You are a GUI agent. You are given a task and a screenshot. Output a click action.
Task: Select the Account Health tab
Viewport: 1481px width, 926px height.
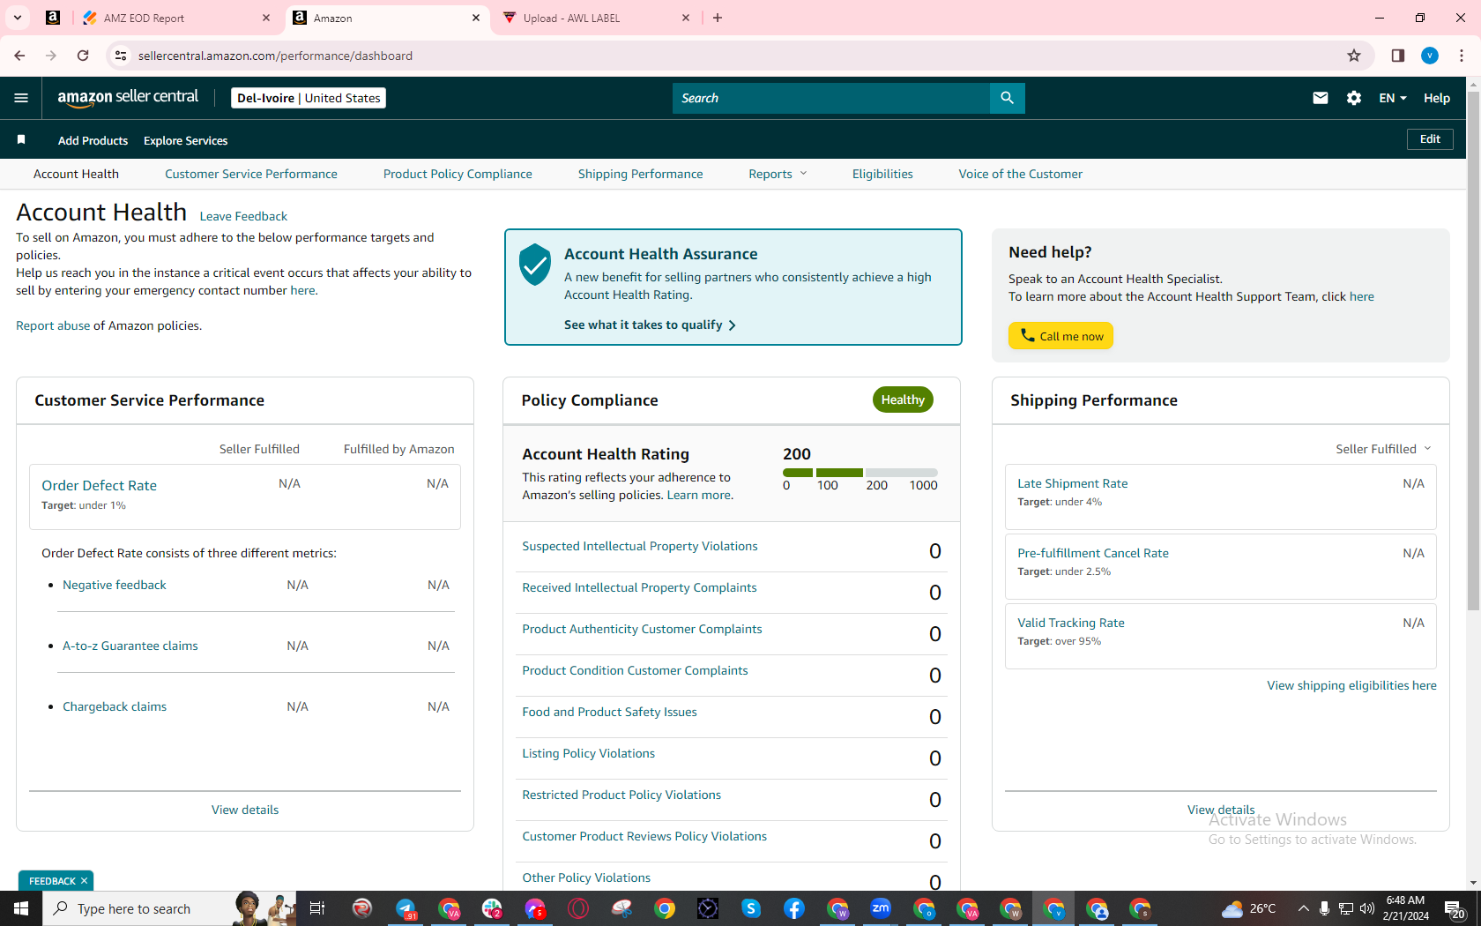pos(76,174)
